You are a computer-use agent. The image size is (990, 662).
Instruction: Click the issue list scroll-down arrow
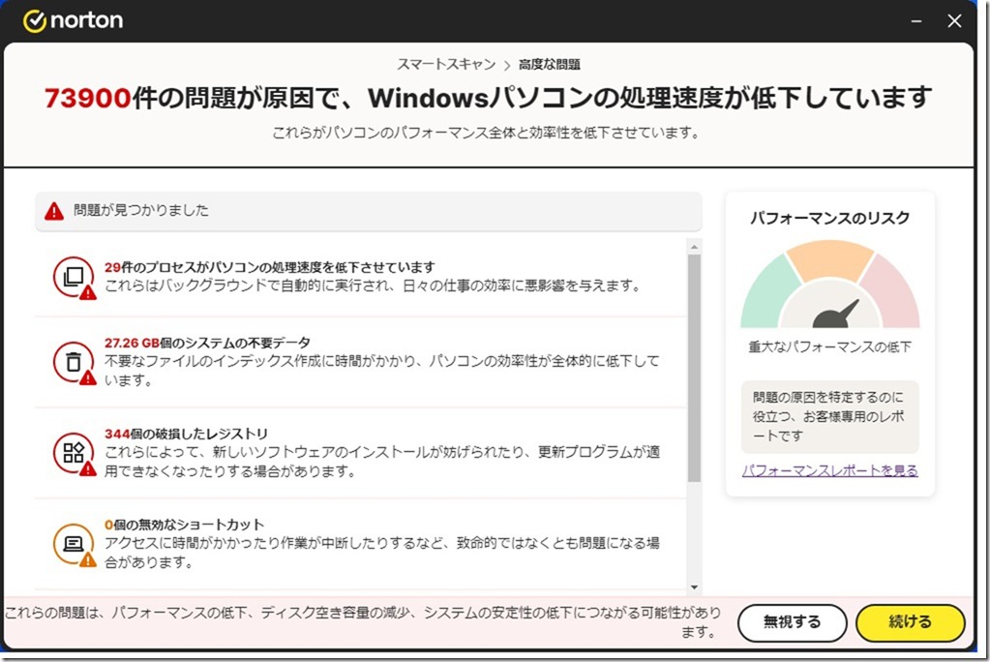[694, 587]
